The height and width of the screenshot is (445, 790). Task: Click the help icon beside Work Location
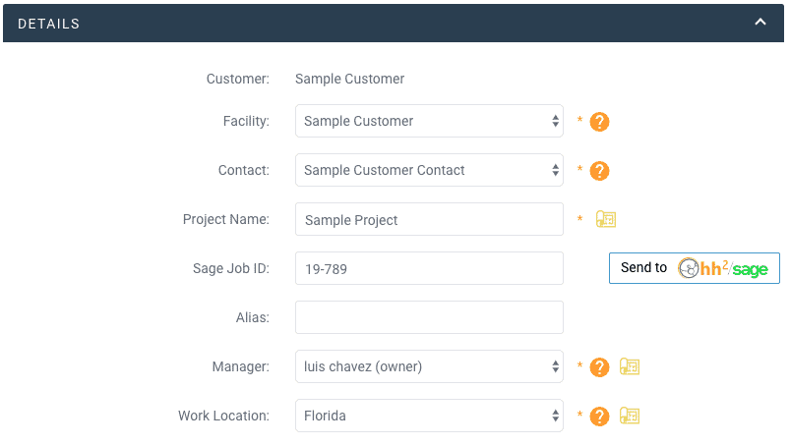point(599,417)
